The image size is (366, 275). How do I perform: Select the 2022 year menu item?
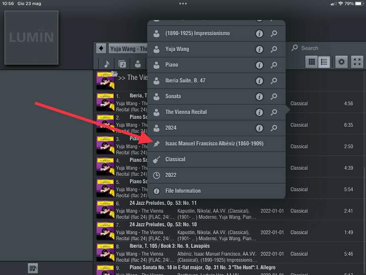coord(171,175)
